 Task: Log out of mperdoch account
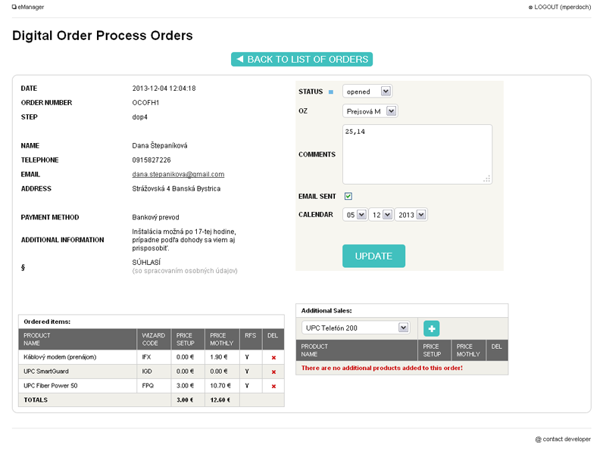(560, 7)
